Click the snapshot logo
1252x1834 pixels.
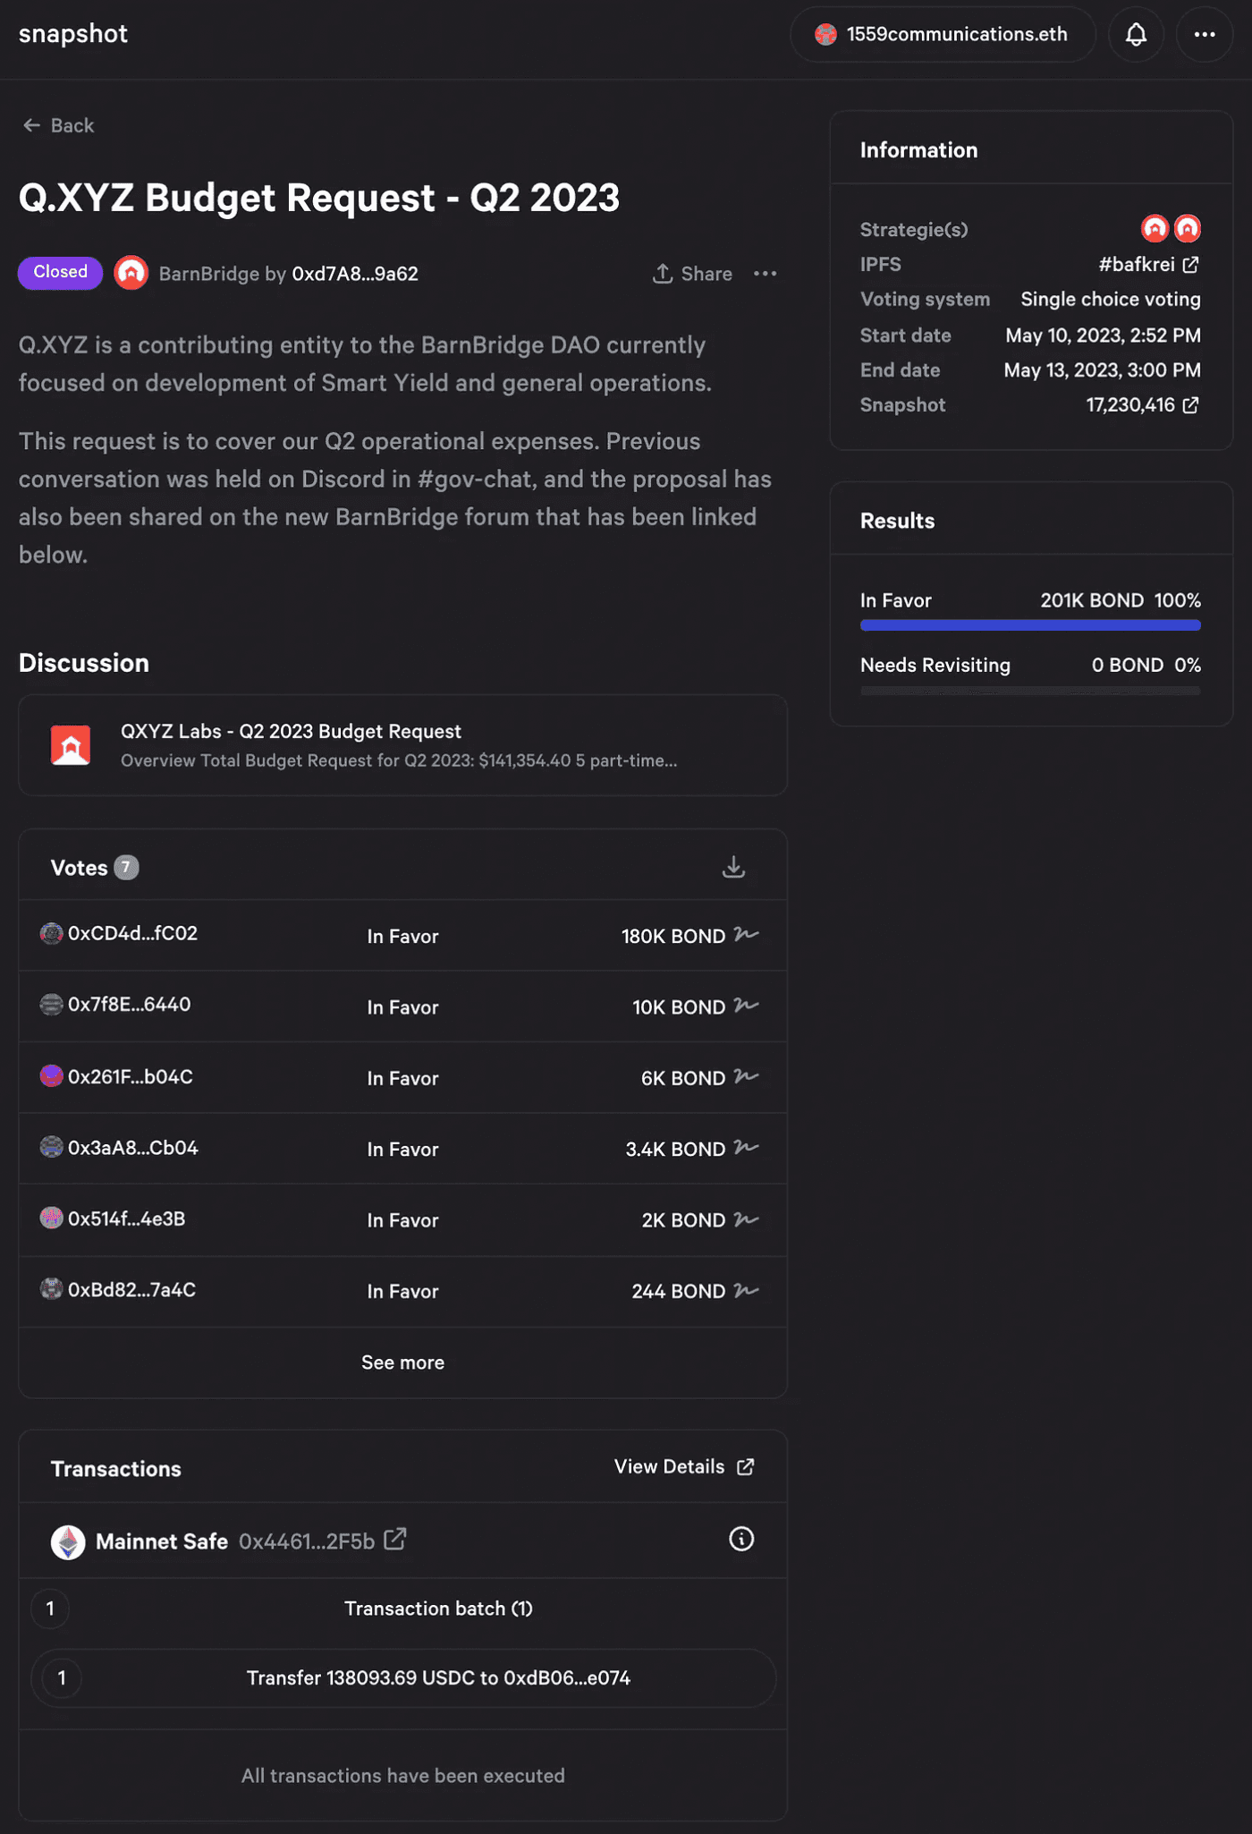(73, 34)
